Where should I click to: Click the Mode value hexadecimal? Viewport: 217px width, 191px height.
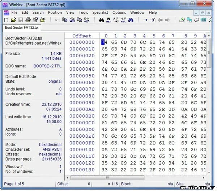coord(50,145)
